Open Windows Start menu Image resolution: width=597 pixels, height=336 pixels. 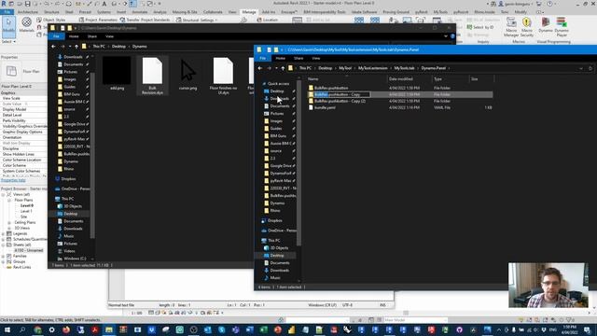coord(7,329)
